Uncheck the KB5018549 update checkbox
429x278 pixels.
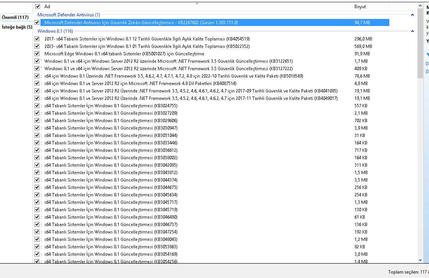pos(37,76)
